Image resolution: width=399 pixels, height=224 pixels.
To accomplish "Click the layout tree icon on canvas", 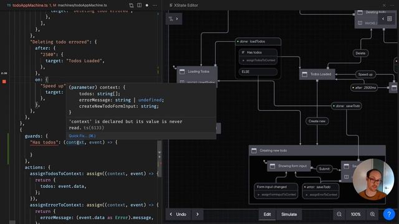I will pyautogui.click(x=171, y=19).
